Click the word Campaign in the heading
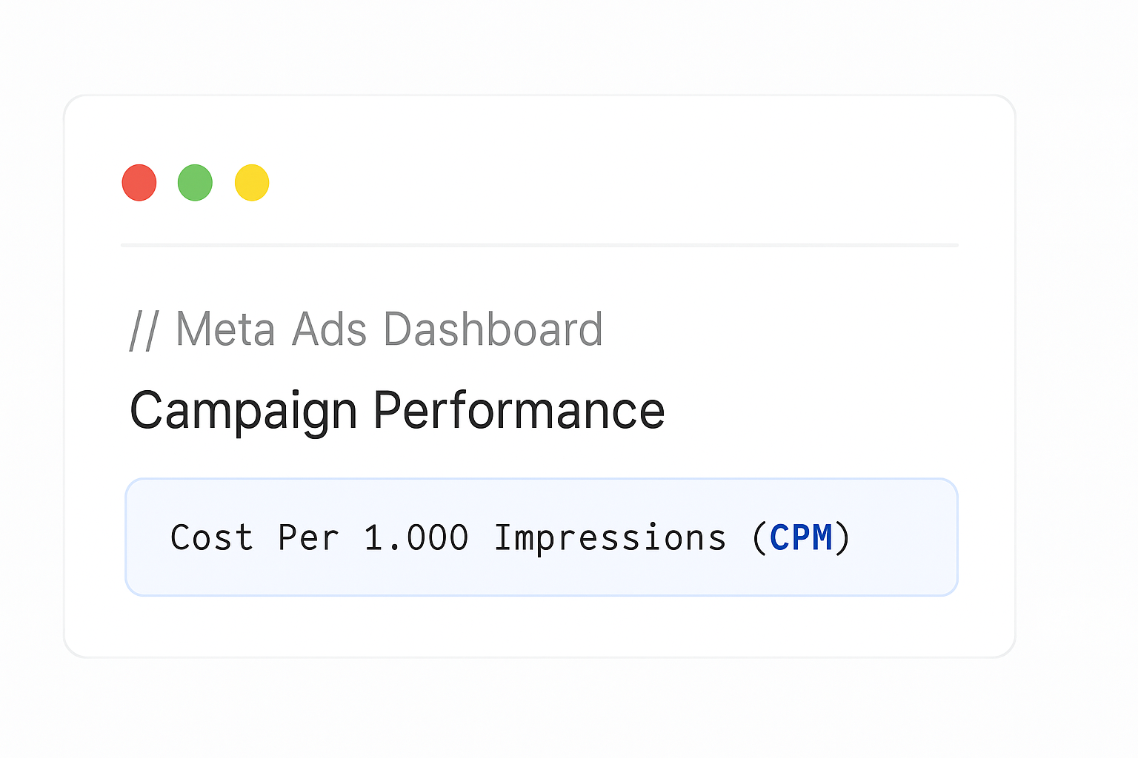 tap(243, 412)
